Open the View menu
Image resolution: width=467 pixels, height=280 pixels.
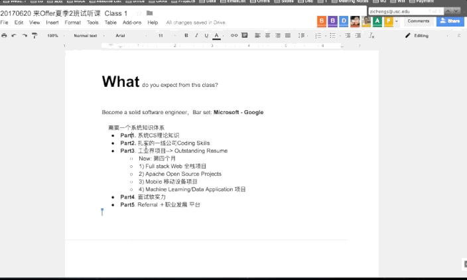point(34,23)
